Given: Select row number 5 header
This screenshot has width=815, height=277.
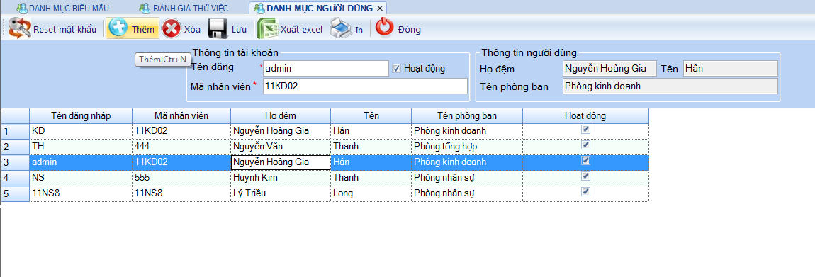Looking at the screenshot, I should tap(15, 193).
